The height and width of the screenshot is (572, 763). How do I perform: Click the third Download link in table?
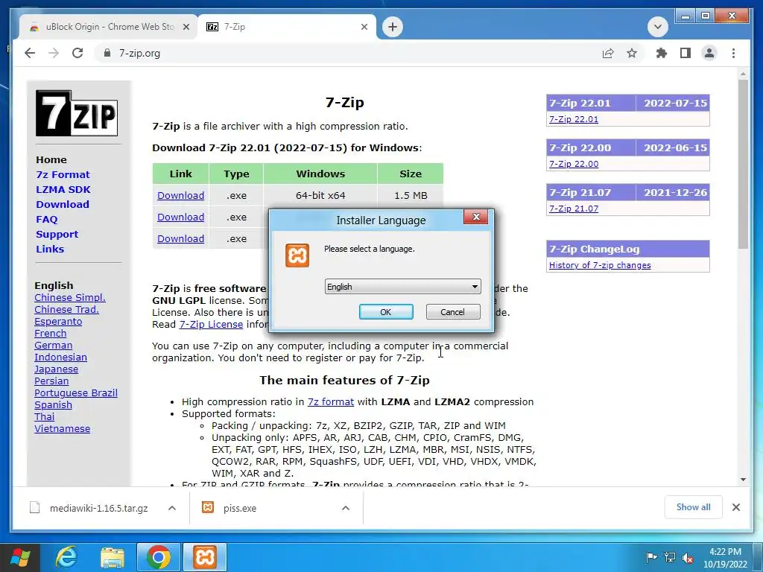pyautogui.click(x=180, y=239)
